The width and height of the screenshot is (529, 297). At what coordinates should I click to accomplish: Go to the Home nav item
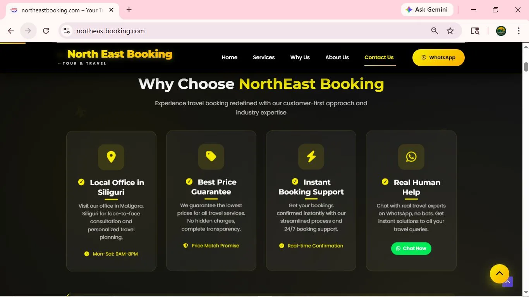pyautogui.click(x=229, y=57)
